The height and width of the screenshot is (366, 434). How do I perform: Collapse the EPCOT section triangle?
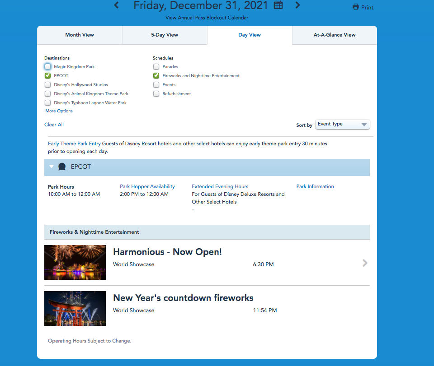[52, 167]
